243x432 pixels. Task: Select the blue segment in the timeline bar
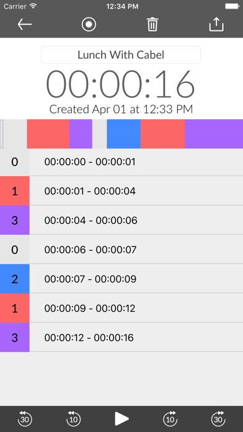click(123, 134)
